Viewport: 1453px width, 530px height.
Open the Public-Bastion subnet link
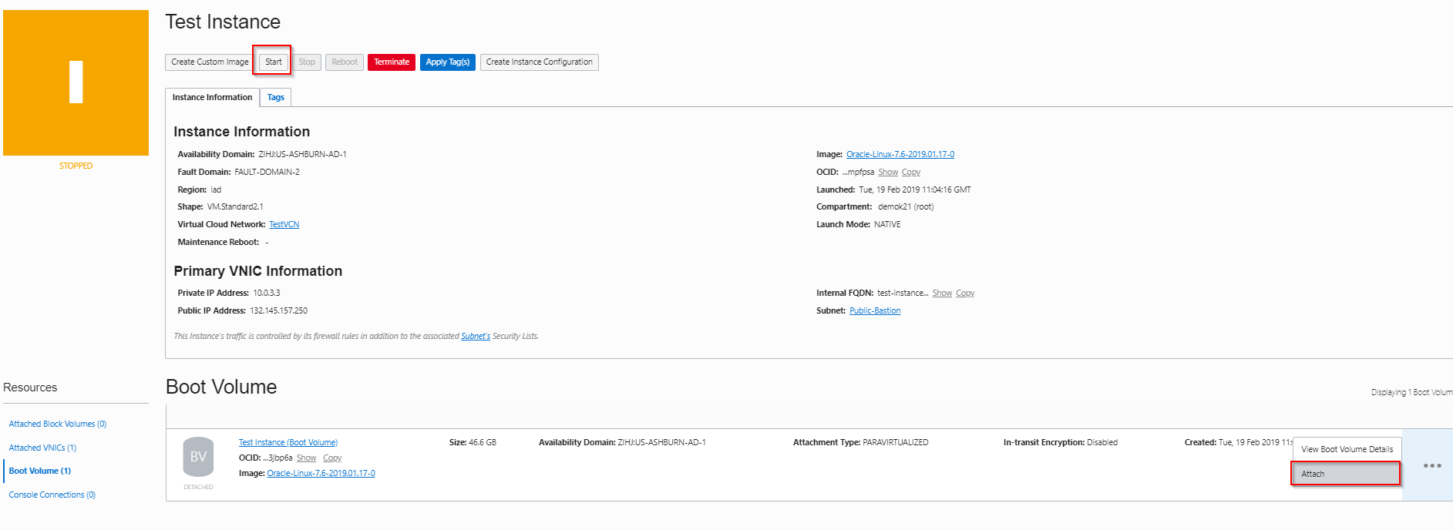(x=874, y=311)
